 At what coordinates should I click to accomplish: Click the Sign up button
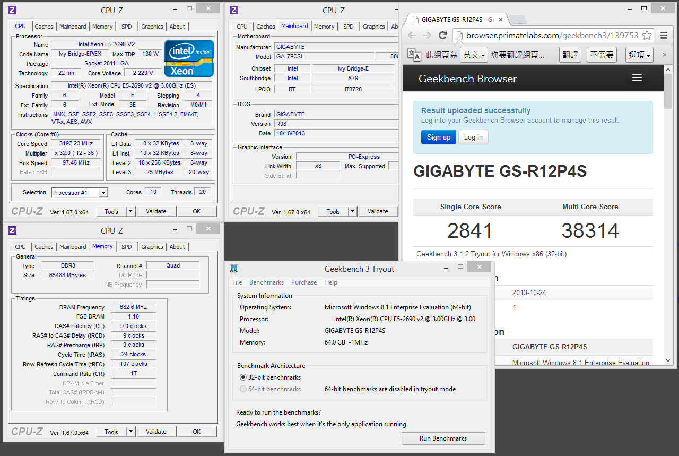(x=439, y=137)
